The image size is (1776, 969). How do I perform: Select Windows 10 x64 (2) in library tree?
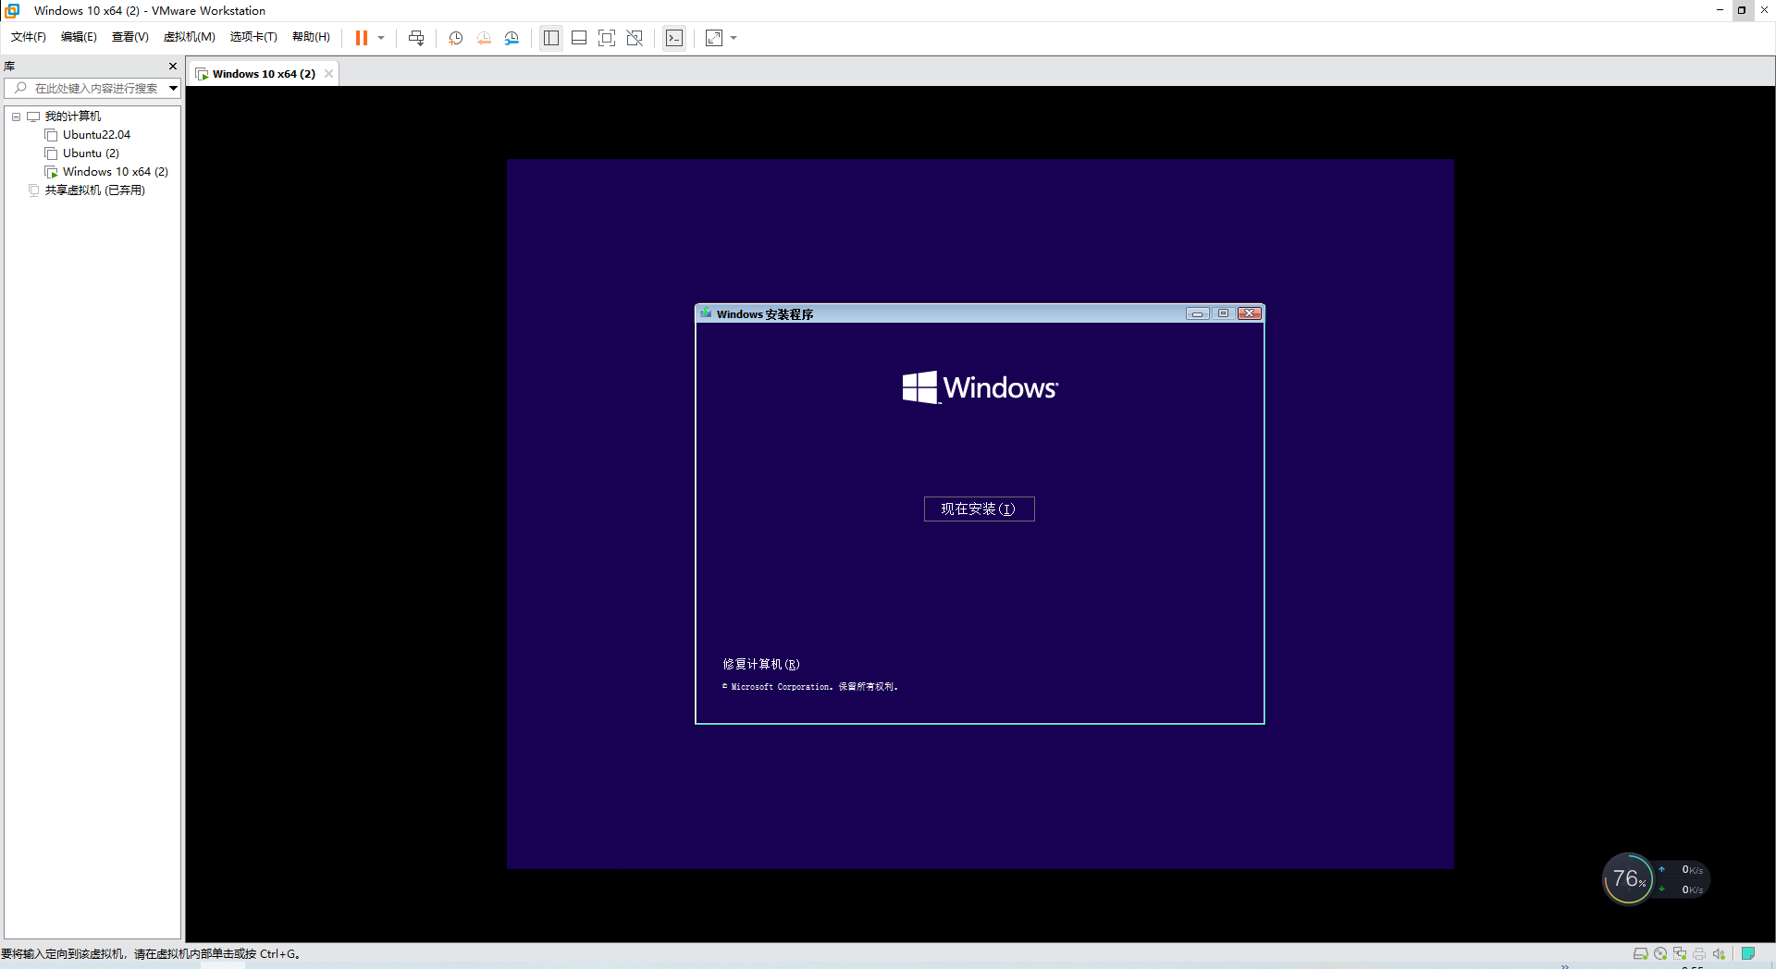click(x=116, y=172)
